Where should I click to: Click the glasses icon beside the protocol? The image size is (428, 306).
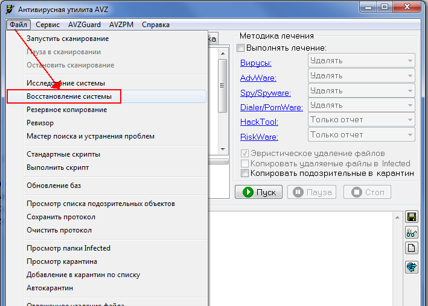coord(411,233)
